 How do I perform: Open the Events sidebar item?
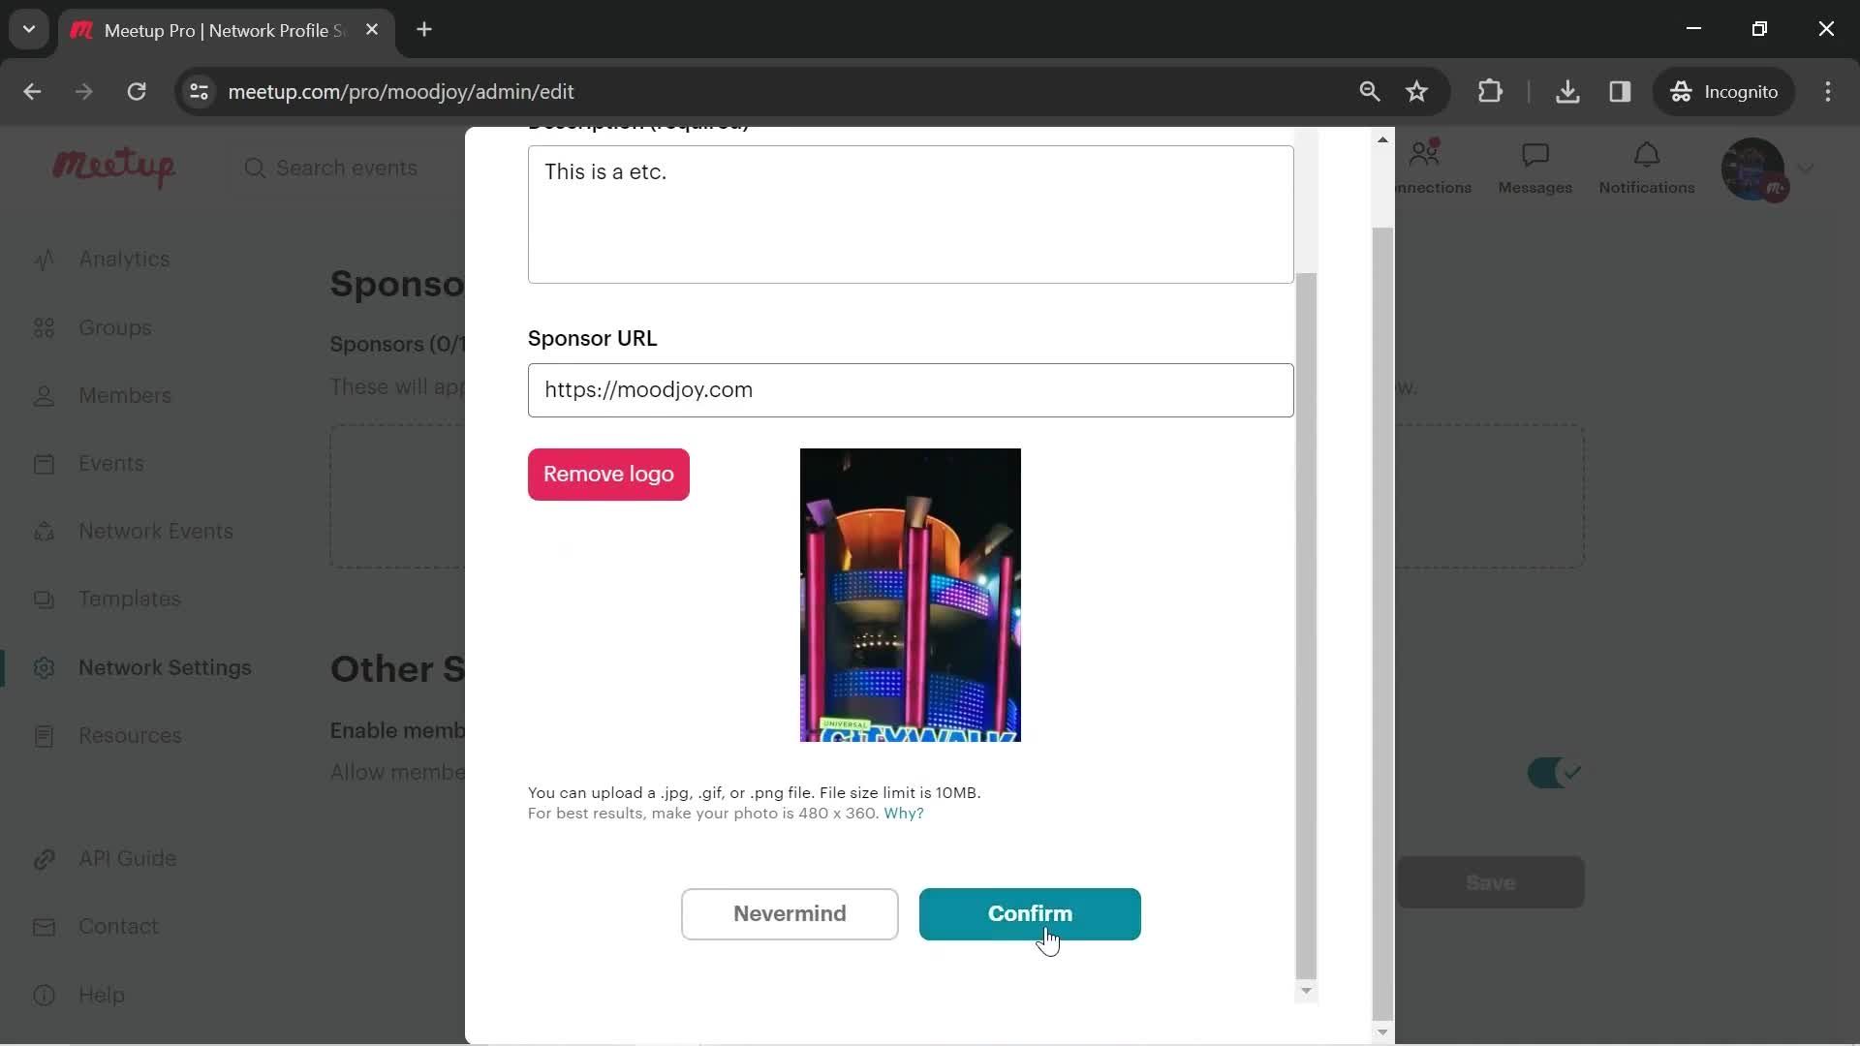[x=111, y=462]
